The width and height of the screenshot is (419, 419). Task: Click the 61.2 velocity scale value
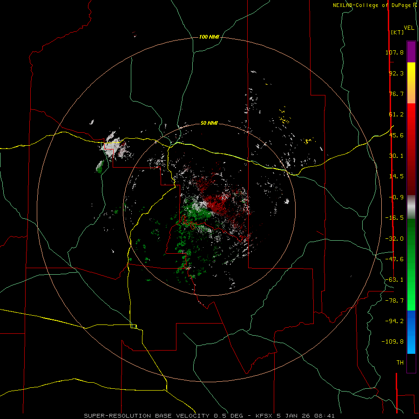tap(396, 115)
